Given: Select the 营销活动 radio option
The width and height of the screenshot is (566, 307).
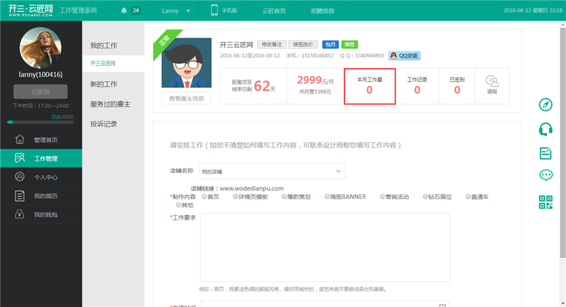Looking at the screenshot, I should [383, 197].
